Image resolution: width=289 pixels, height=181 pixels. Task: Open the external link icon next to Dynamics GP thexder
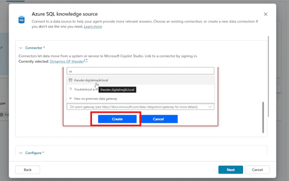85,60
